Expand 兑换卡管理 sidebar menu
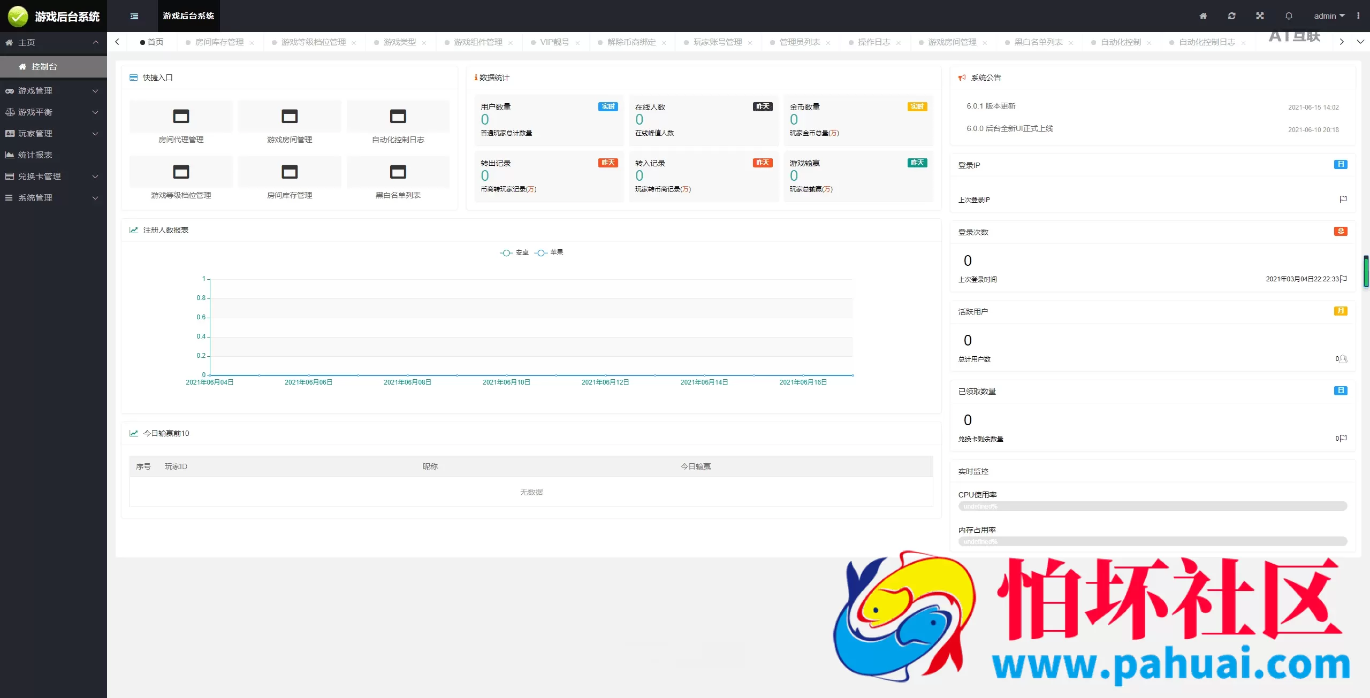This screenshot has width=1370, height=698. [54, 177]
